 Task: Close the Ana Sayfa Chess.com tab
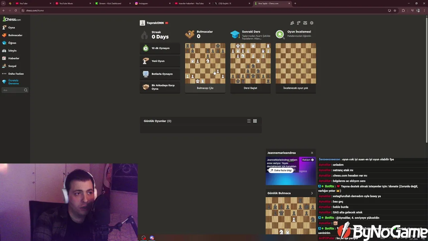click(x=289, y=3)
